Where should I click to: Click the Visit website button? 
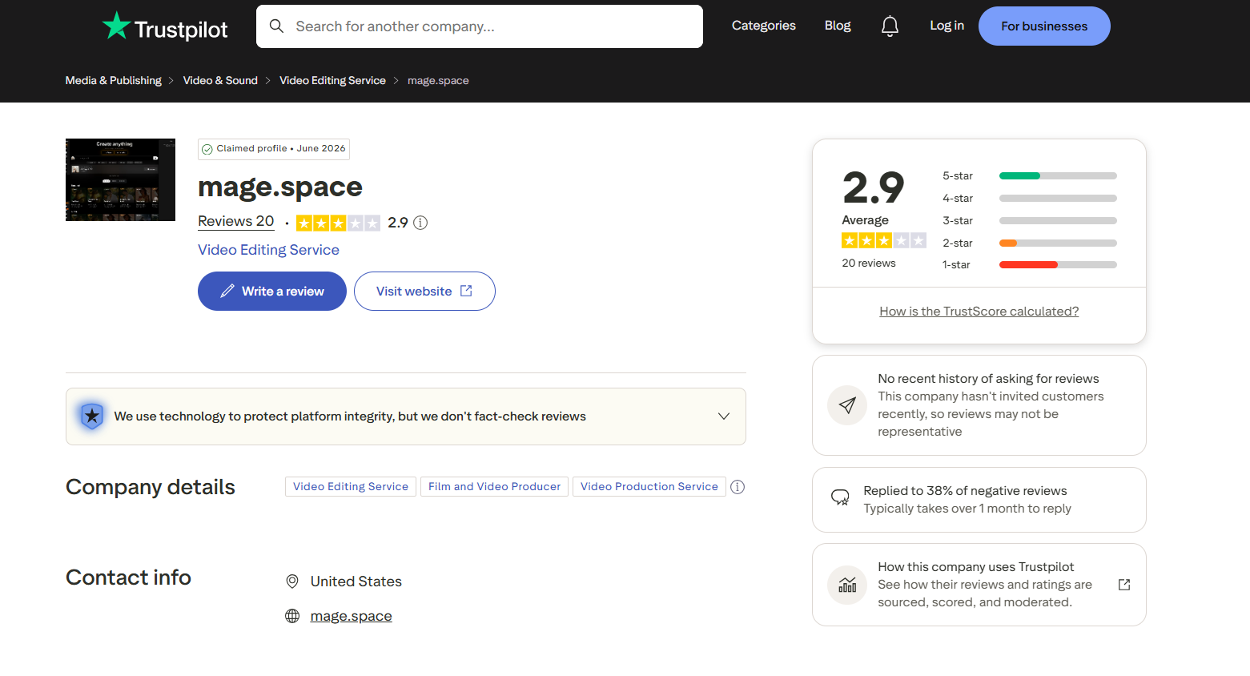click(424, 292)
